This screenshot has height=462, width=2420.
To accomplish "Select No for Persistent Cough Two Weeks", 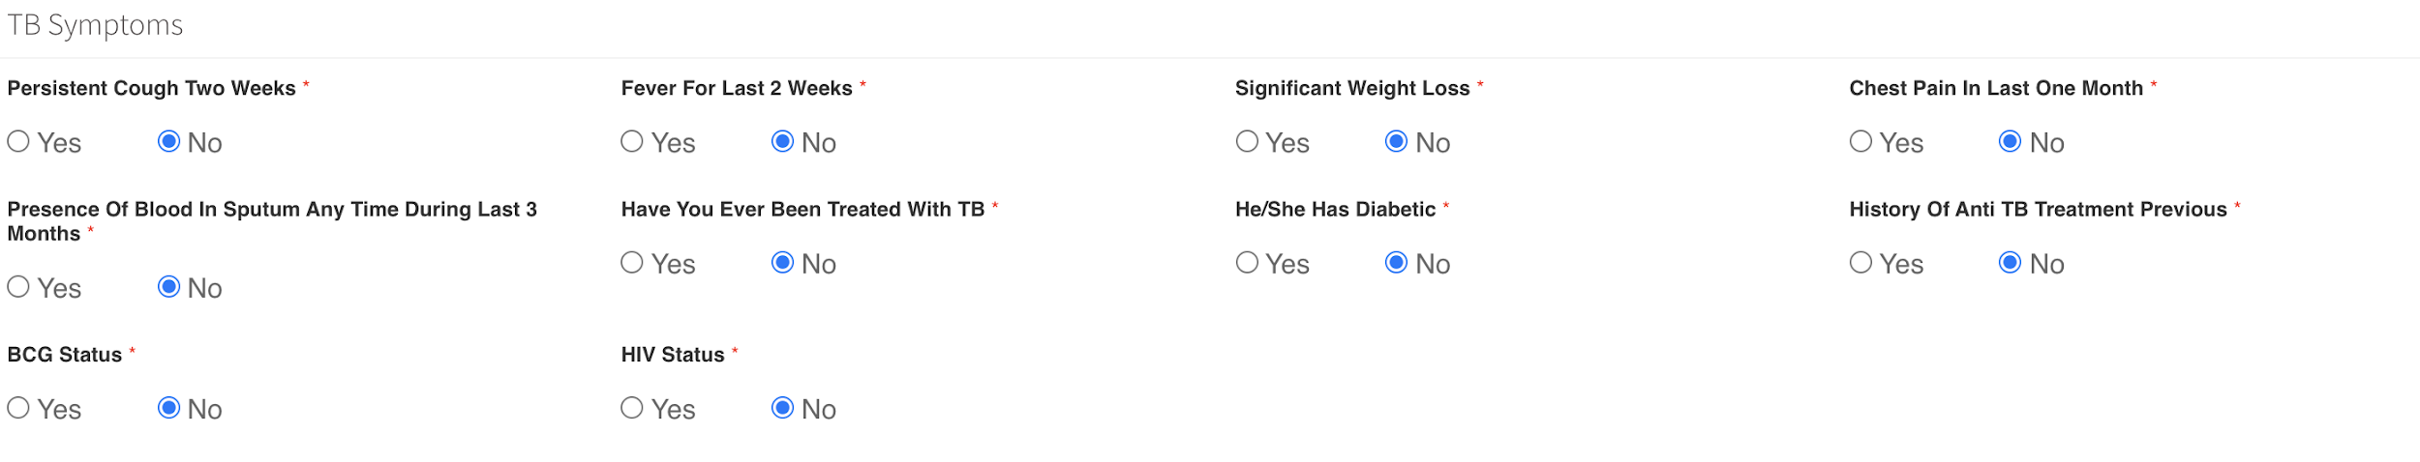I will tap(168, 142).
